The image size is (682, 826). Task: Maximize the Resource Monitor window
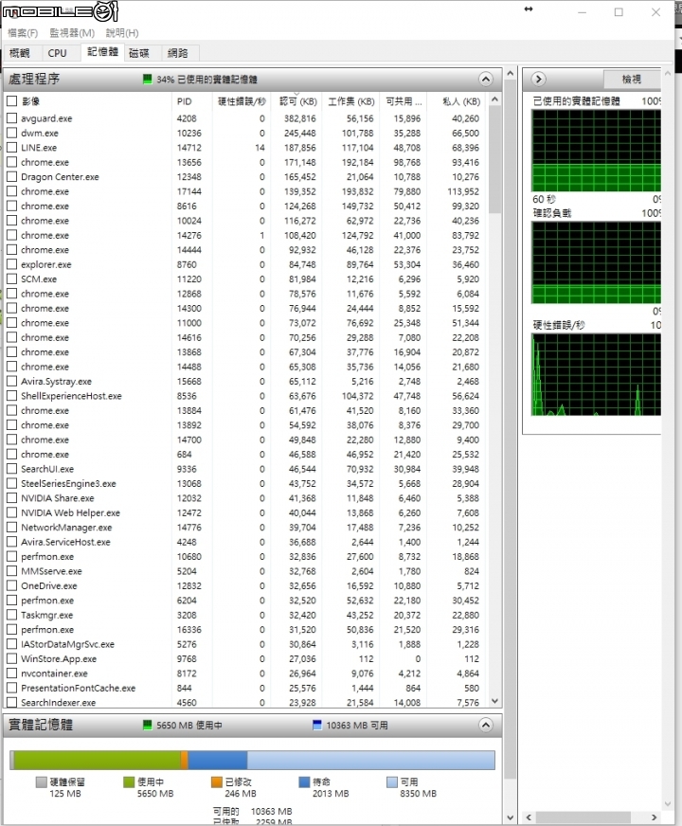coord(619,11)
